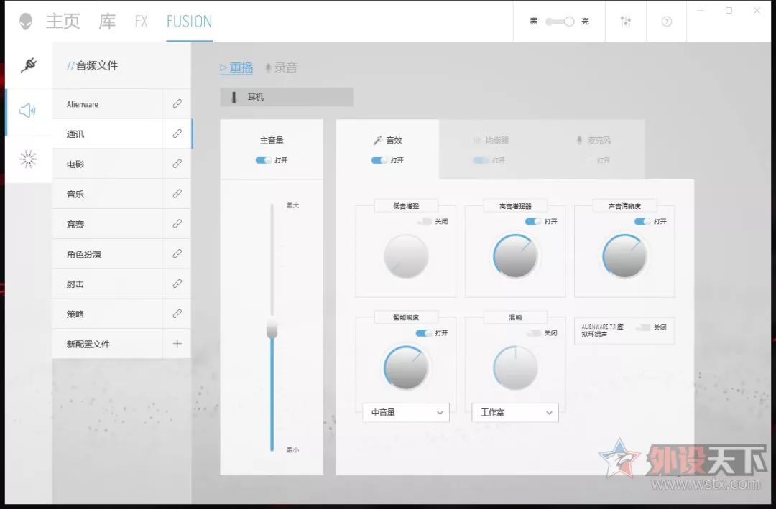Viewport: 776px width, 509px height.
Task: Click the Alienware head logo icon
Action: [26, 21]
